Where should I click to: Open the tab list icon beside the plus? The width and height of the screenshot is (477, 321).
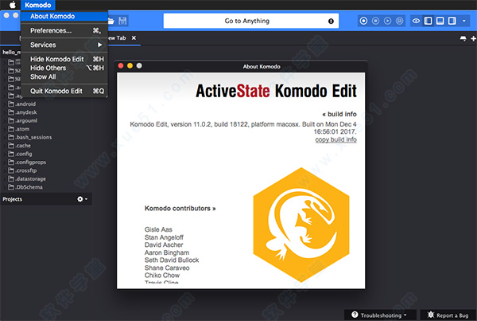point(463,38)
